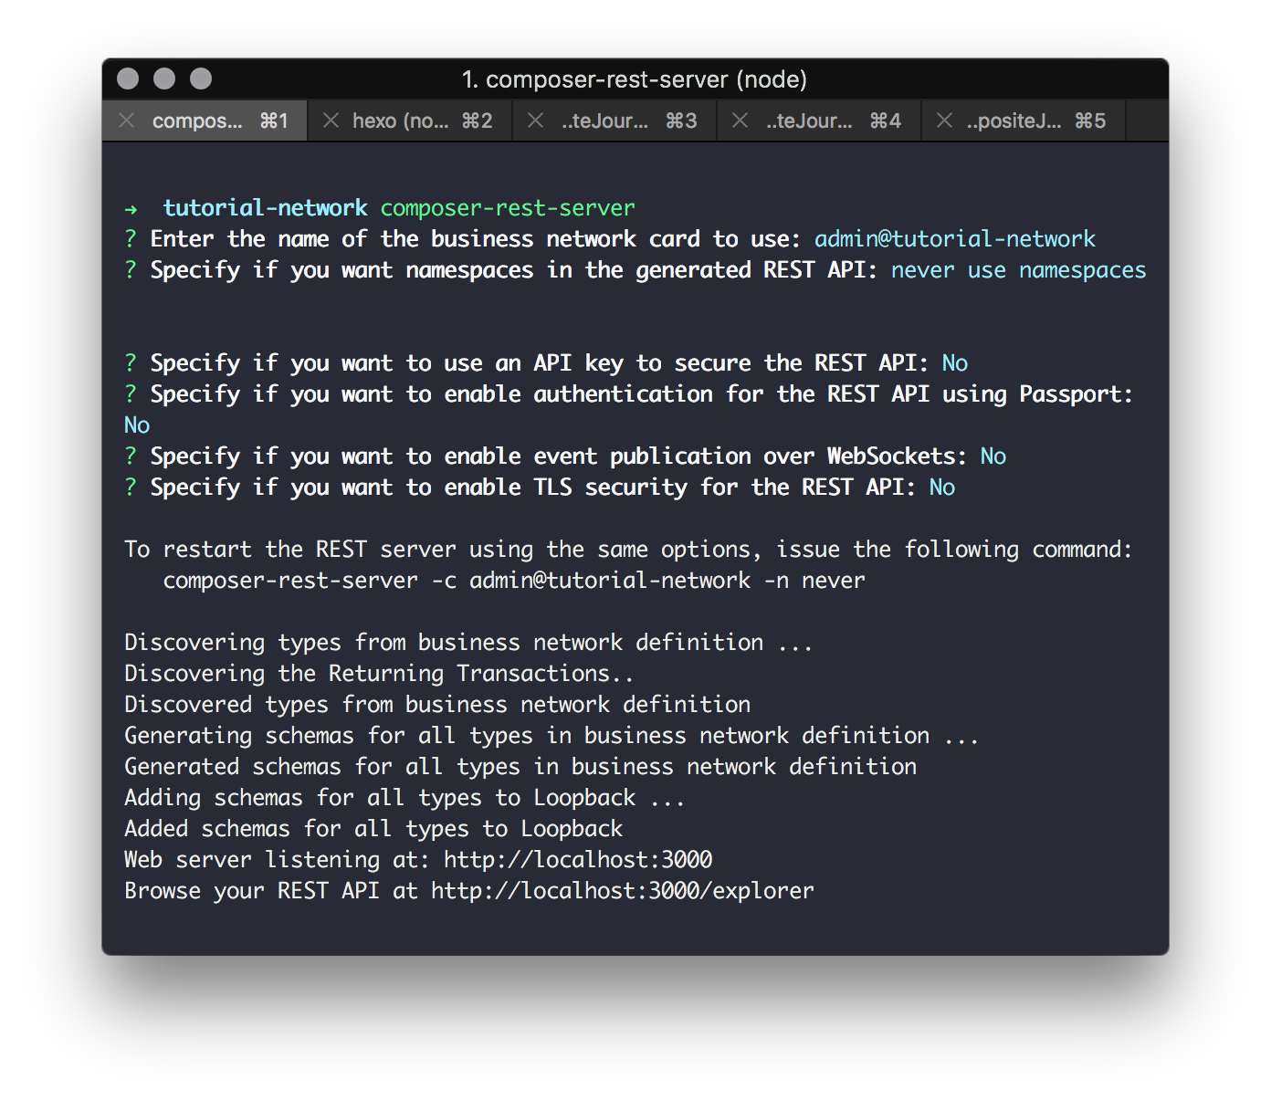Click the tutorial-network prompt text
Screen dimensions: 1271x1101
point(264,207)
